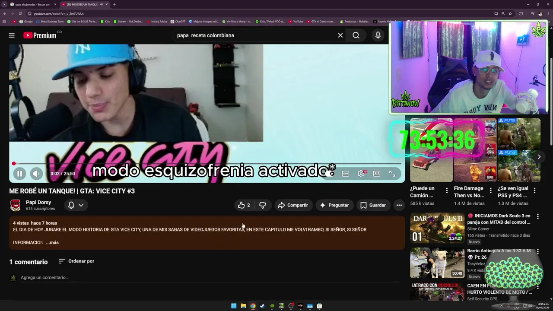The image size is (553, 311).
Task: Open the 'Ordenar por' comment sort menu
Action: click(x=76, y=261)
